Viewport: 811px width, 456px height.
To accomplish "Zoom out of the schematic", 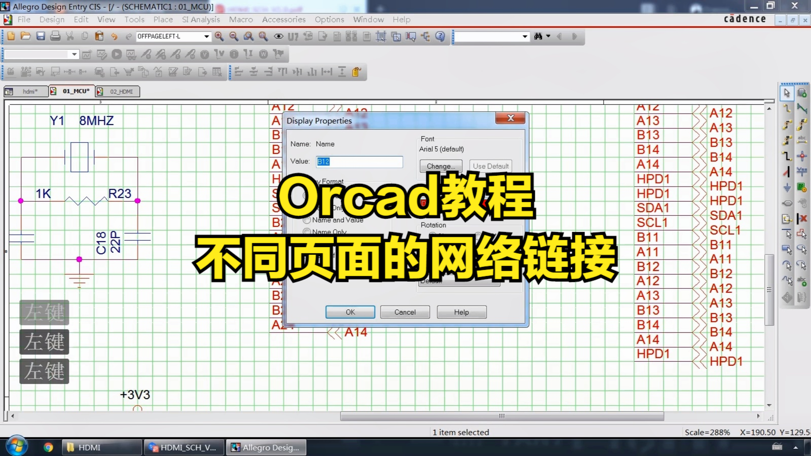I will 234,36.
